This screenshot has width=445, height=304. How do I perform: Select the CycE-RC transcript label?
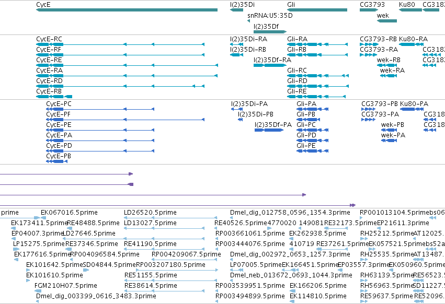click(x=49, y=39)
